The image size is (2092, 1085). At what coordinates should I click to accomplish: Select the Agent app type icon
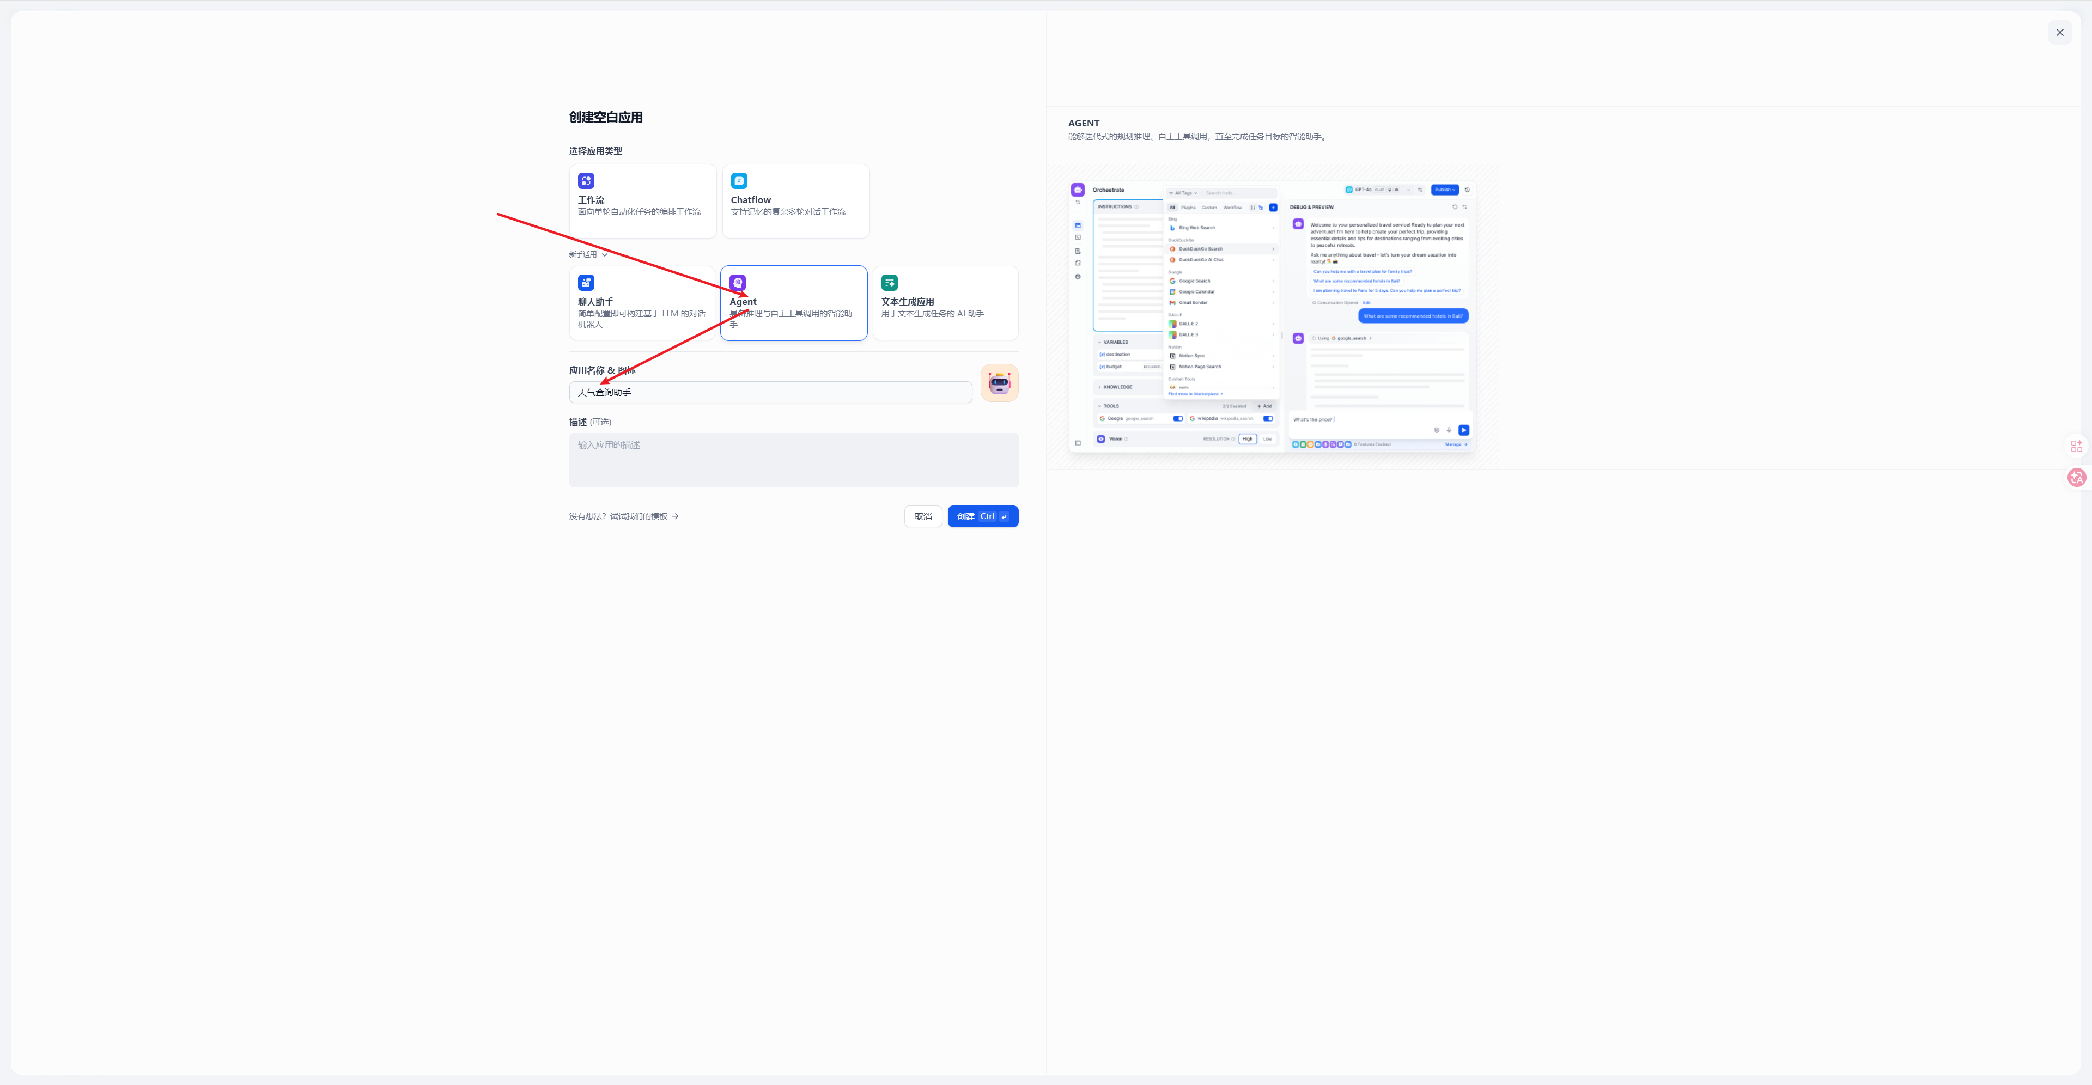click(738, 283)
